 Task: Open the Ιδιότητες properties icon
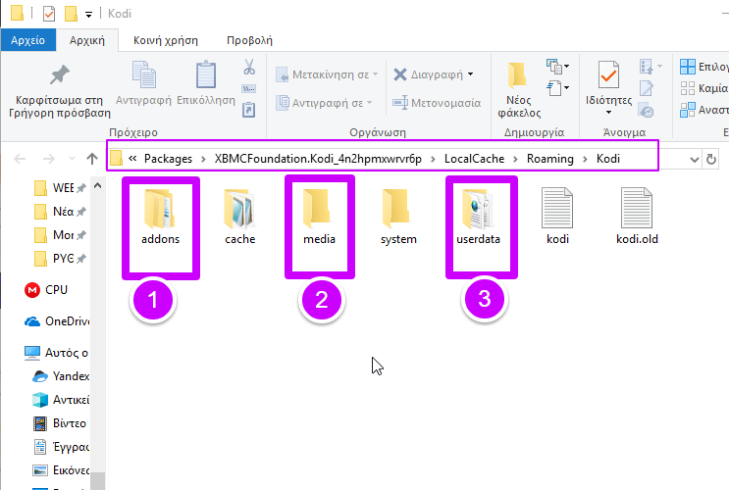[608, 74]
